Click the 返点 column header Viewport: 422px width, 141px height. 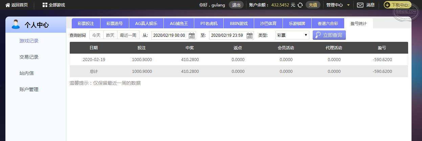[238, 48]
